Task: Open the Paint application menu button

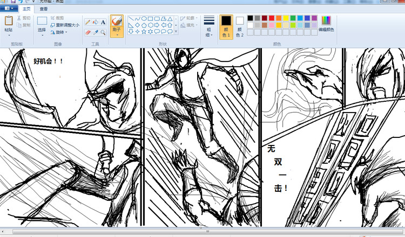Action: pos(9,9)
